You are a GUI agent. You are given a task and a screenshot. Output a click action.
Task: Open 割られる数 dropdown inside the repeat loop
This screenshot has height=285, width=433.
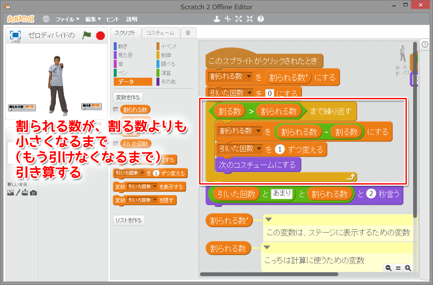click(x=258, y=131)
